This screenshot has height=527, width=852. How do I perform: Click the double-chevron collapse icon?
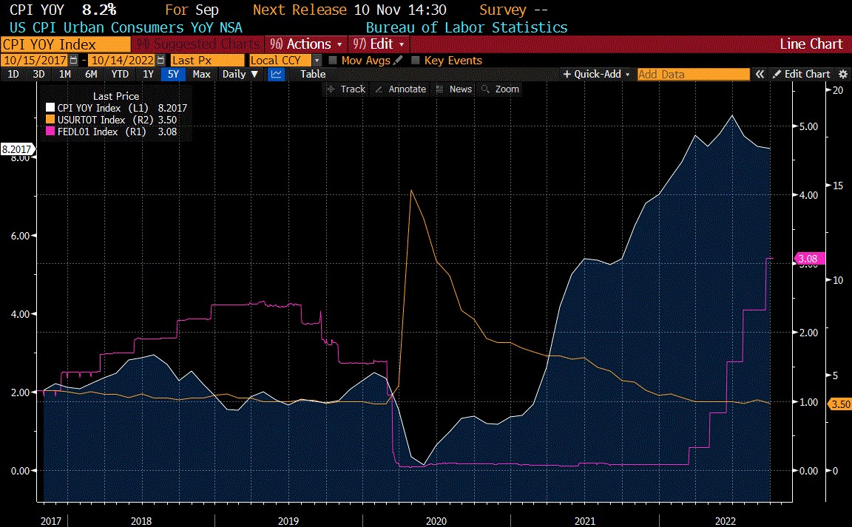tap(759, 74)
